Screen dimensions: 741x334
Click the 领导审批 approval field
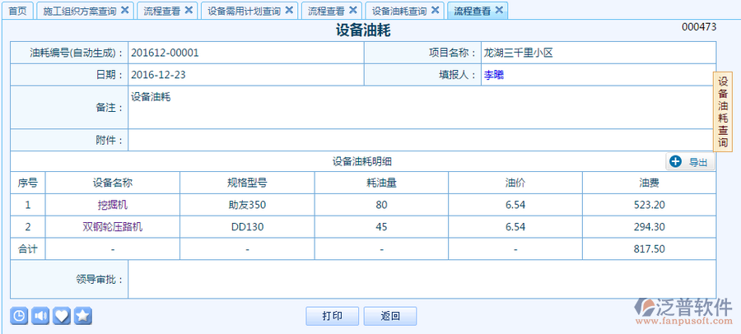pos(422,279)
